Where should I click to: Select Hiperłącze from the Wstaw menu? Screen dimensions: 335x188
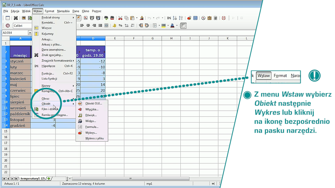click(49, 66)
